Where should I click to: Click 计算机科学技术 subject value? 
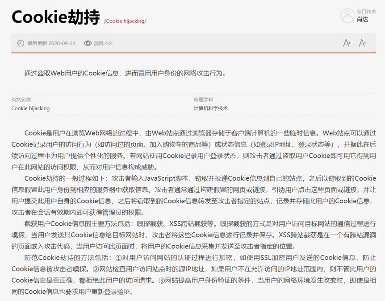pyautogui.click(x=211, y=108)
